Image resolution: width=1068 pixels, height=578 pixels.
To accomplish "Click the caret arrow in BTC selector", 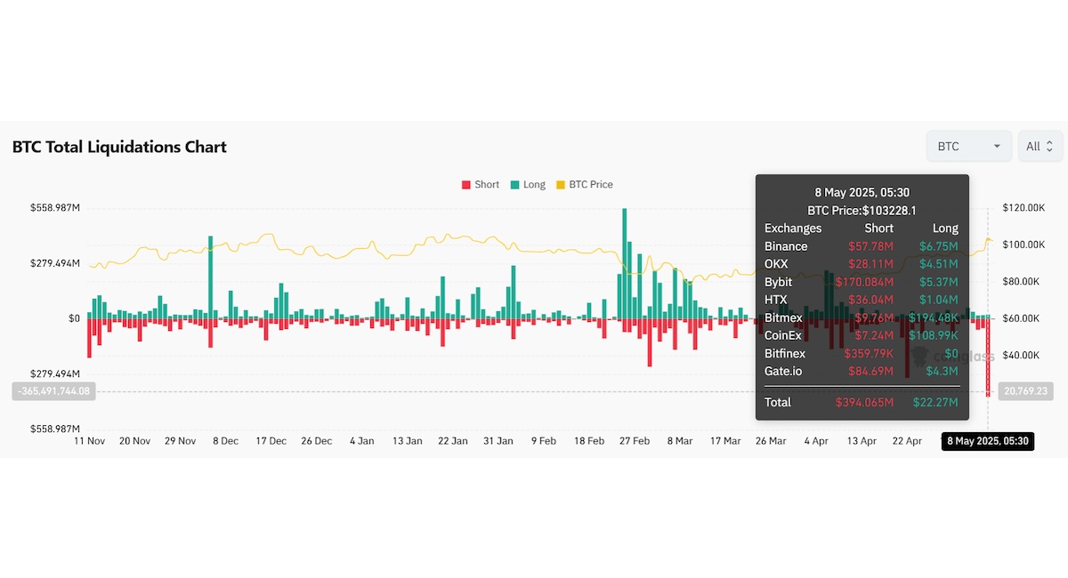I will 997,146.
